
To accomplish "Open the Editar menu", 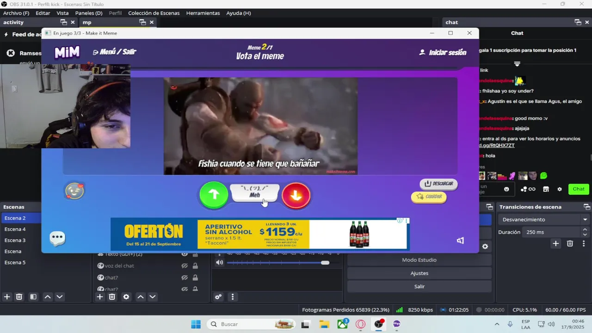I will 43,13.
